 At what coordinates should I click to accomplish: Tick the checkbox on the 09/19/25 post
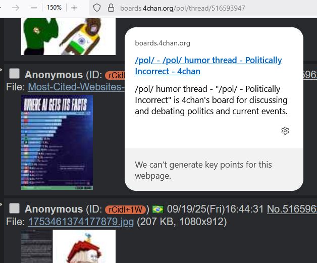(x=14, y=208)
